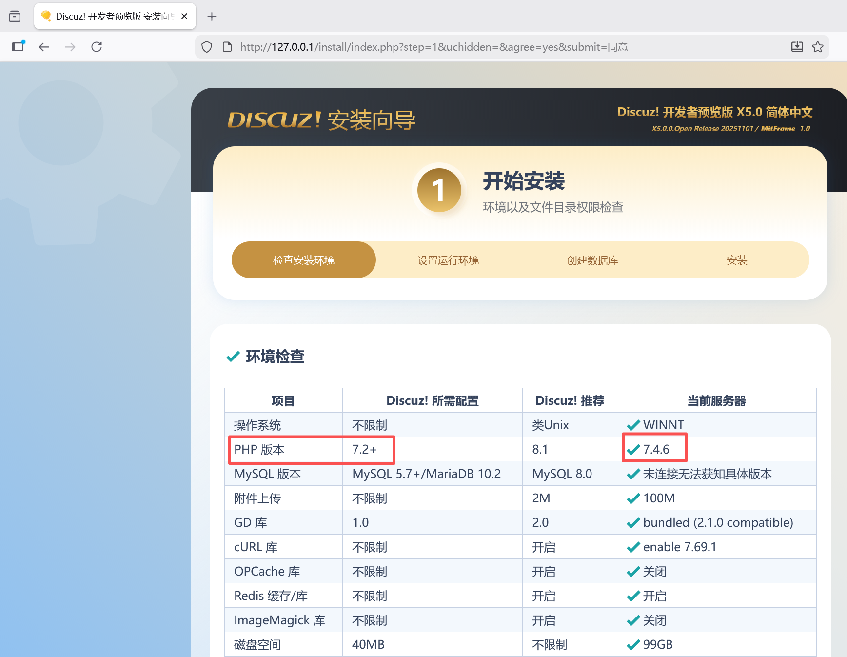Viewport: 847px width, 657px height.
Task: Select the 检查安装环境 step
Action: (304, 260)
